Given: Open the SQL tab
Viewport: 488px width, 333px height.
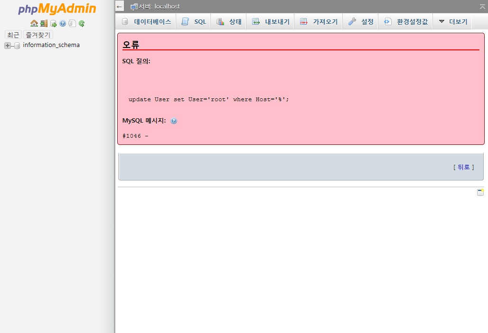Looking at the screenshot, I should 194,21.
